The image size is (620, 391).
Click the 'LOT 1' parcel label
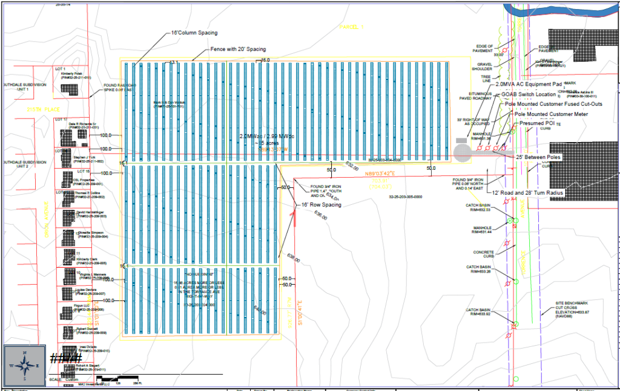coord(60,69)
